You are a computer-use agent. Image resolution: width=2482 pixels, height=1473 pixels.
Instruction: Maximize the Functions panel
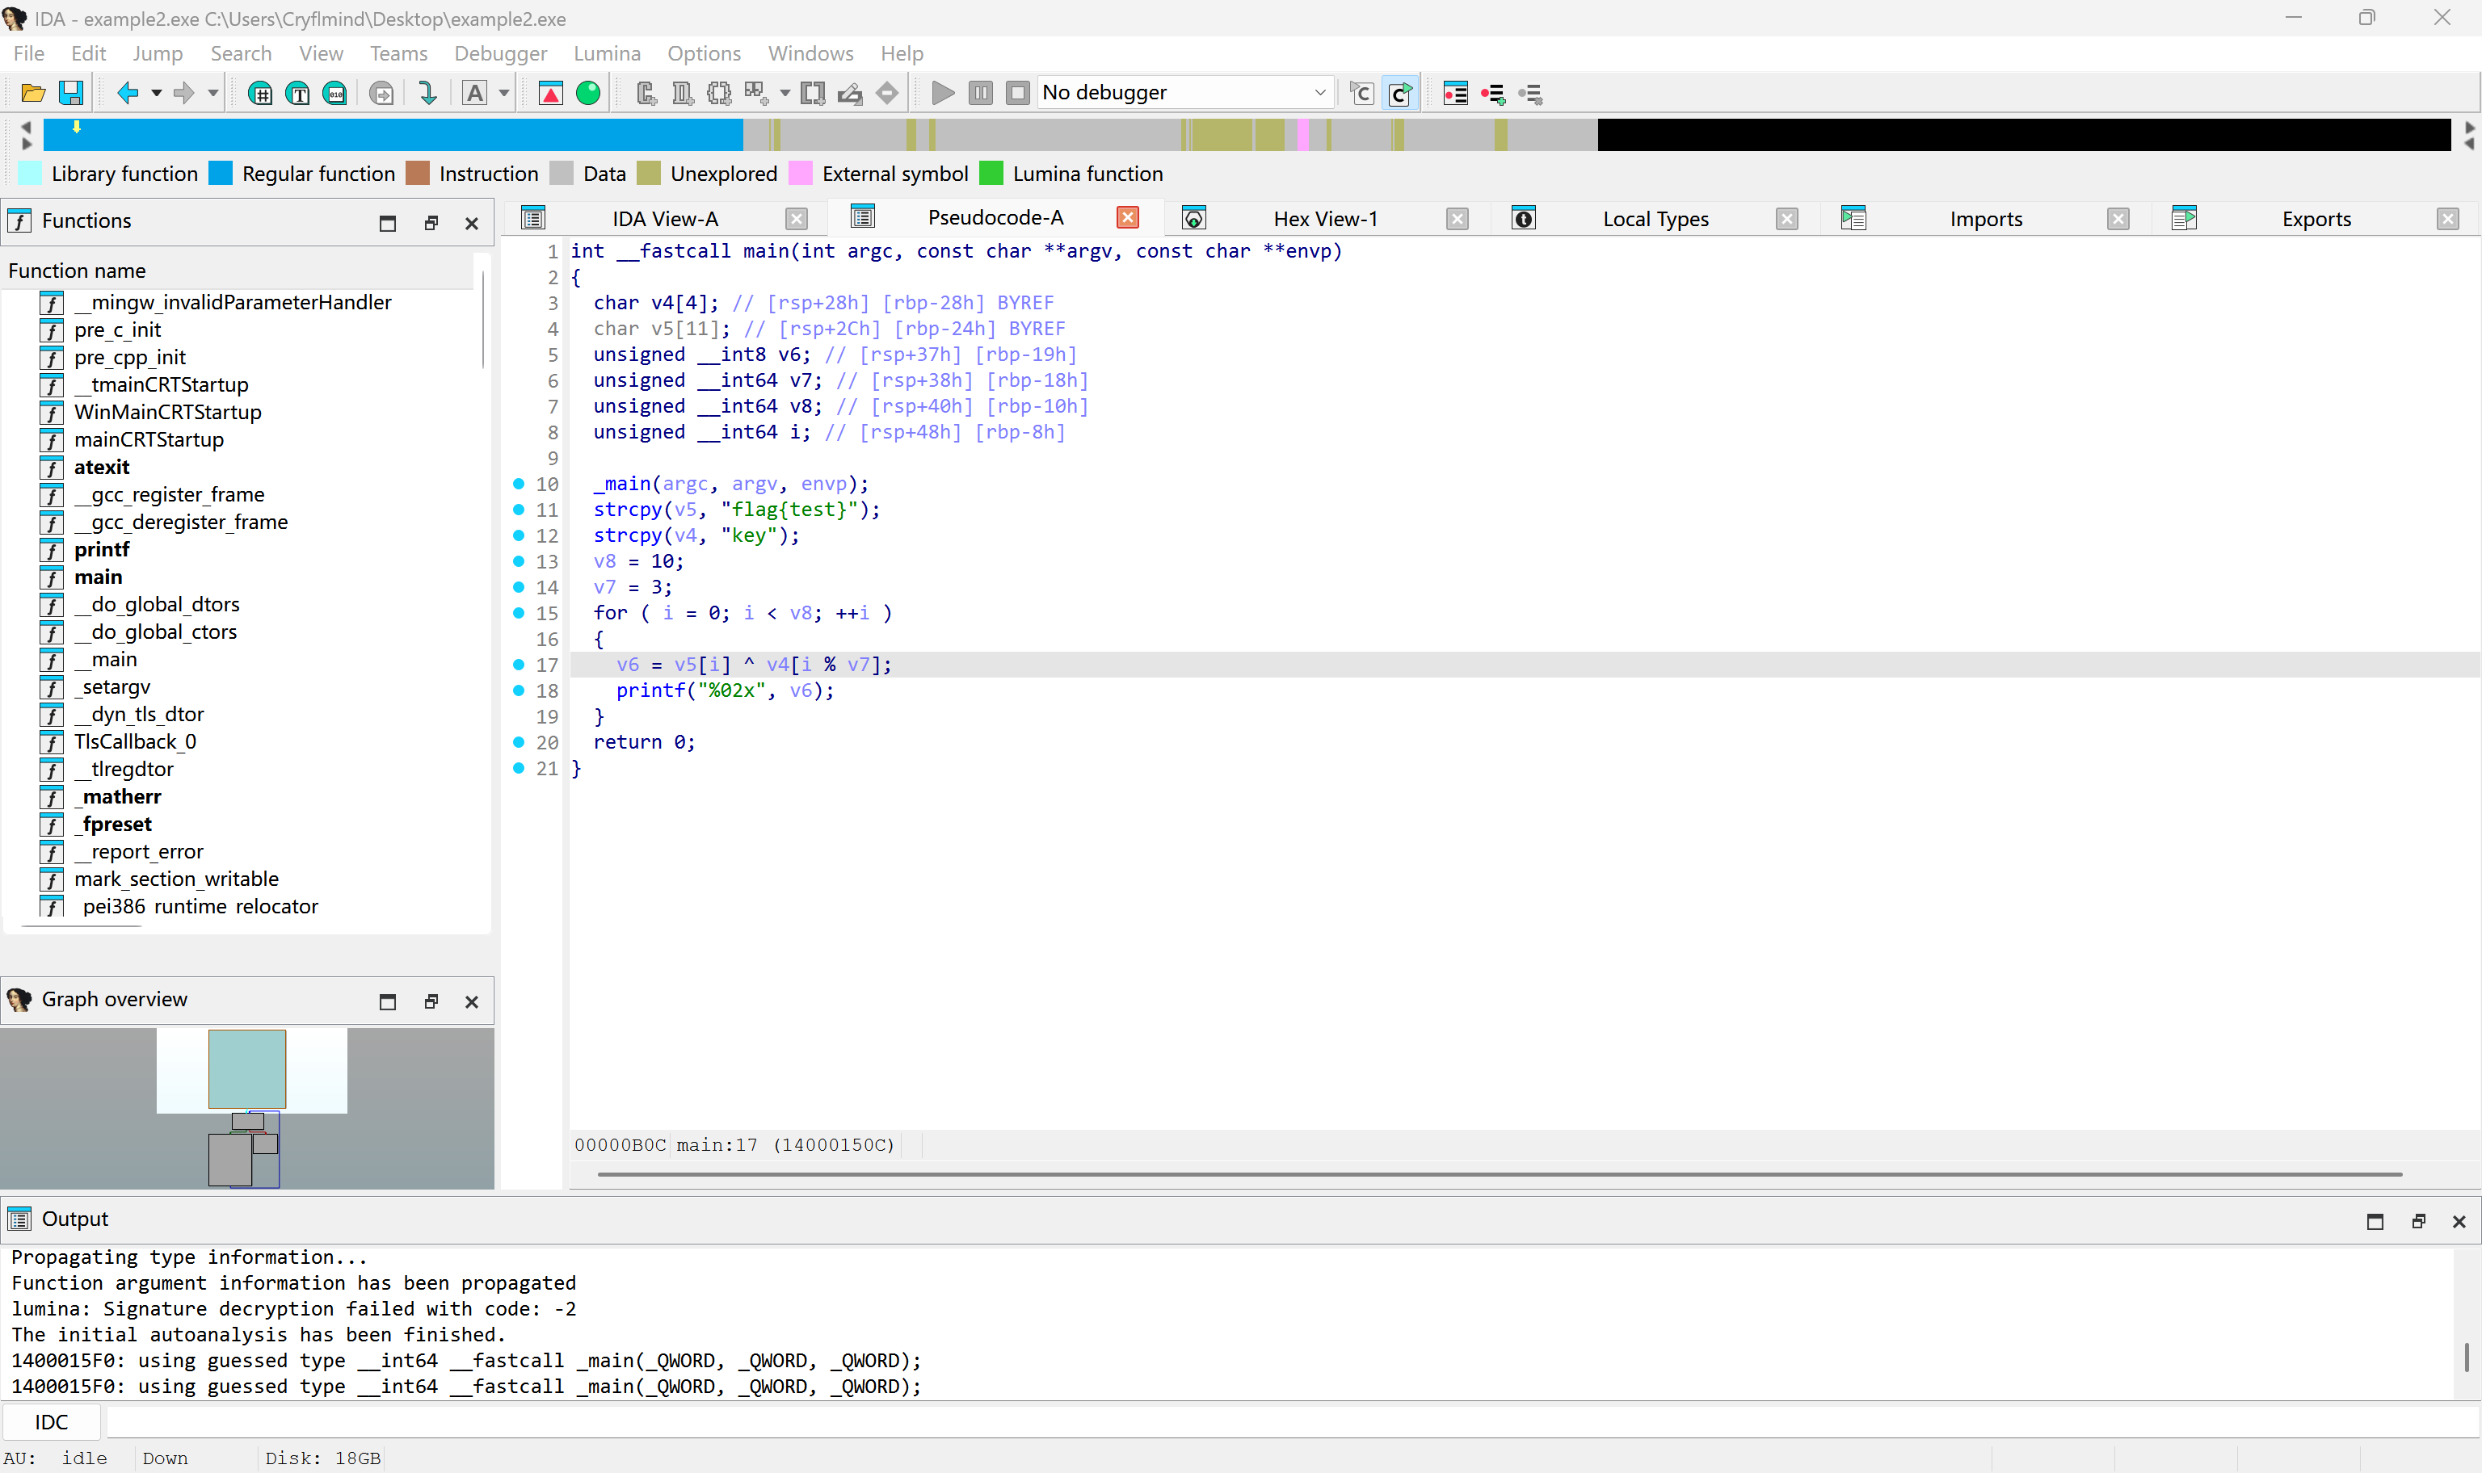tap(387, 224)
